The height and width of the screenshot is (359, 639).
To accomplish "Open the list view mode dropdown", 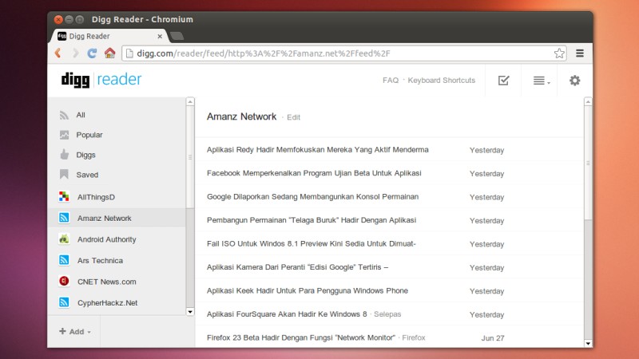I will click(x=542, y=81).
